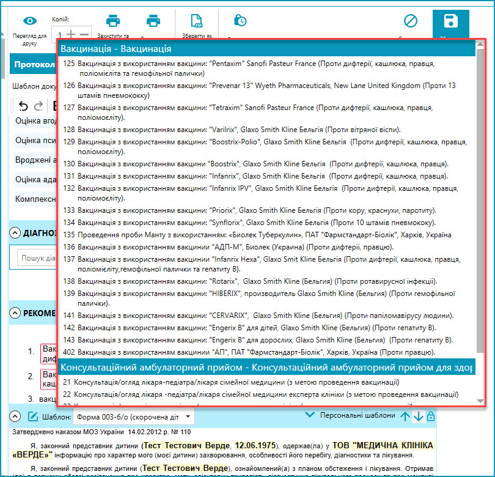The height and width of the screenshot is (477, 495).
Task: Save document as PDF icon
Action: coord(197,21)
